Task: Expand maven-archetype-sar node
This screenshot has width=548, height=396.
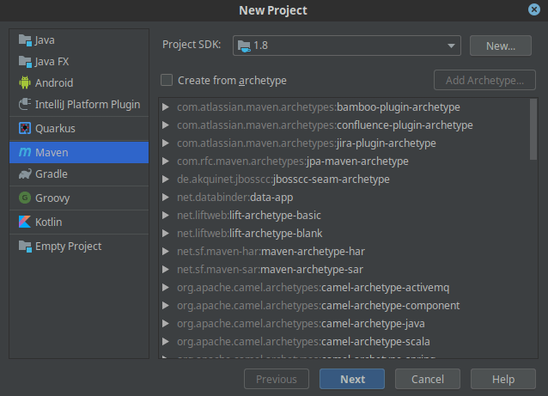Action: pos(166,270)
